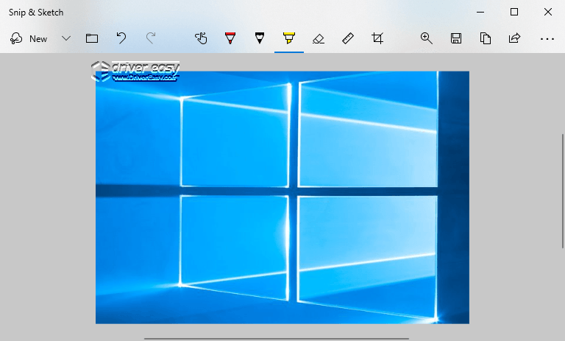Open the Zoom control
The height and width of the screenshot is (341, 565).
click(x=426, y=38)
